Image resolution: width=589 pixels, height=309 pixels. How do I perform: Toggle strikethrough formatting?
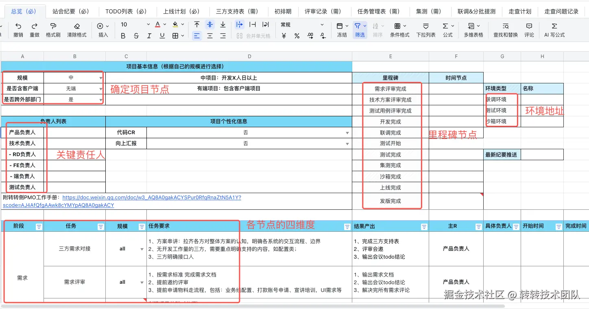pos(136,36)
